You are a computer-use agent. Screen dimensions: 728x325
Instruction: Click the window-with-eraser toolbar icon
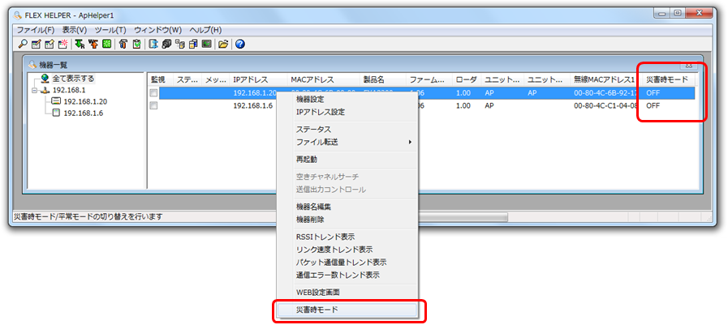(x=50, y=45)
